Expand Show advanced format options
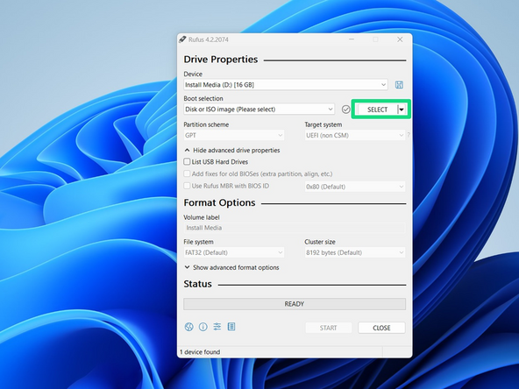 [231, 267]
